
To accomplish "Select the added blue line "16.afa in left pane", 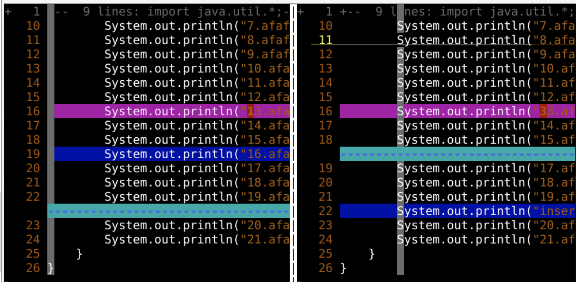I will click(x=172, y=154).
